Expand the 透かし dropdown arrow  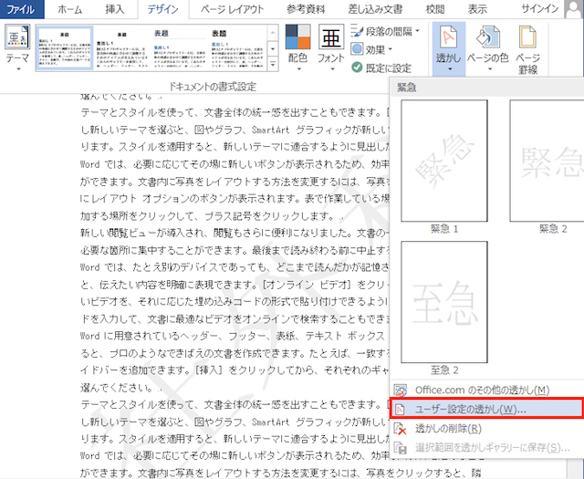click(x=450, y=69)
